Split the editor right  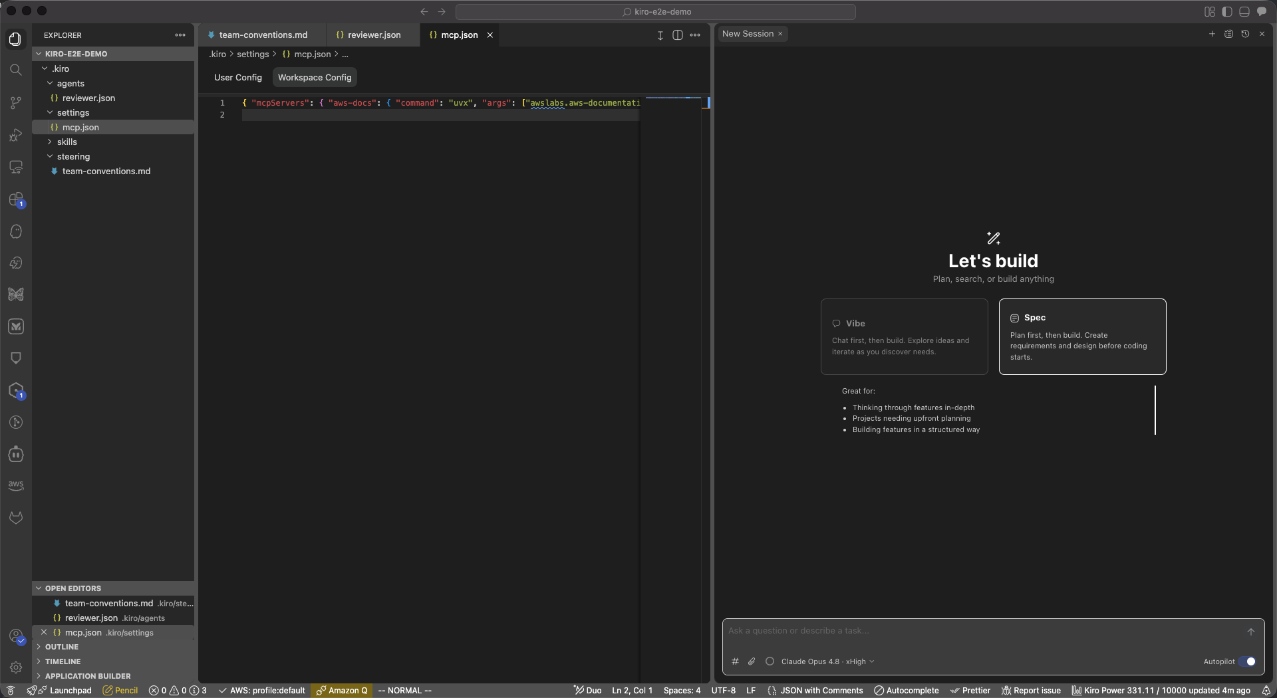coord(677,35)
